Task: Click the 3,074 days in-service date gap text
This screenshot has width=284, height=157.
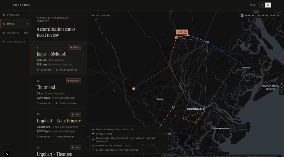Action: point(56,98)
